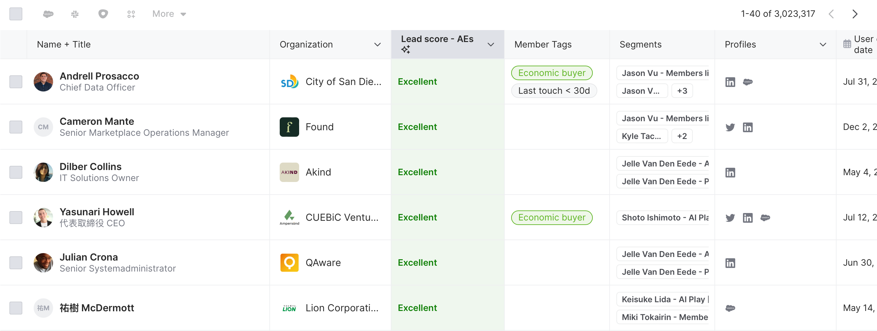This screenshot has height=331, width=877.
Task: Open the Lead score - AEs column menu
Action: [490, 45]
